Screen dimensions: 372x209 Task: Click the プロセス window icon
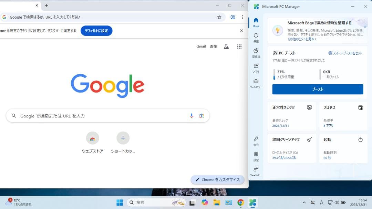[360, 107]
